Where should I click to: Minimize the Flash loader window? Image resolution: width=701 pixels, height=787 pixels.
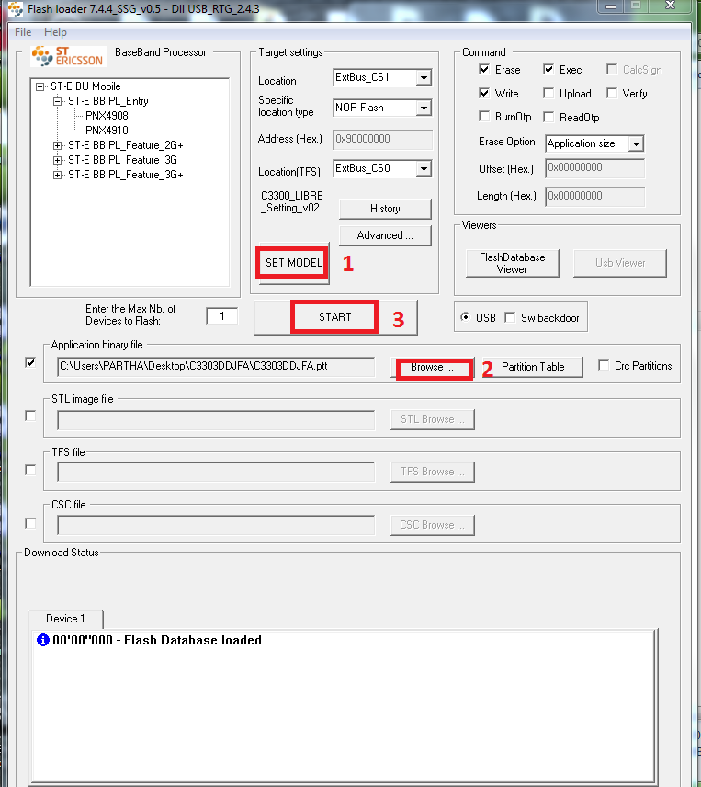(x=611, y=6)
